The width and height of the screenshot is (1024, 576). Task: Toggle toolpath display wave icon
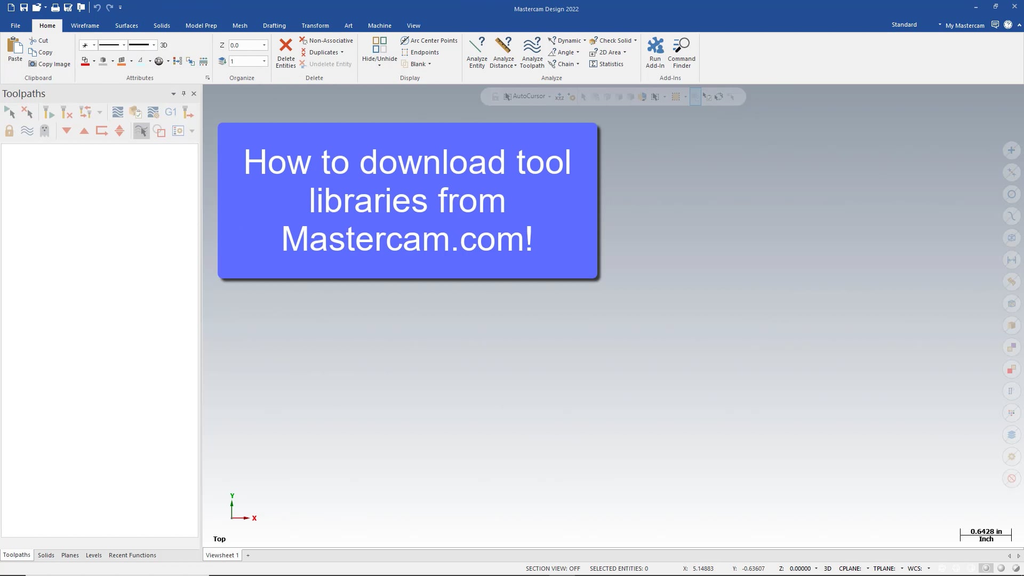pyautogui.click(x=27, y=131)
